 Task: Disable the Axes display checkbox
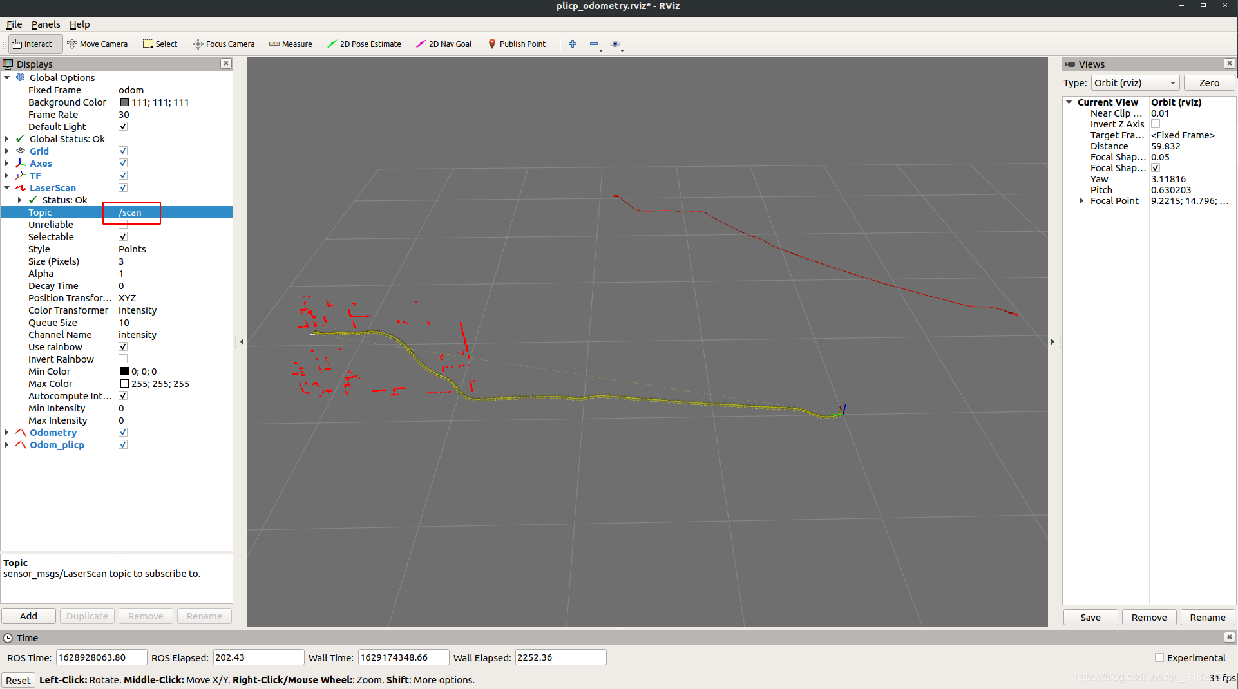[x=123, y=163]
